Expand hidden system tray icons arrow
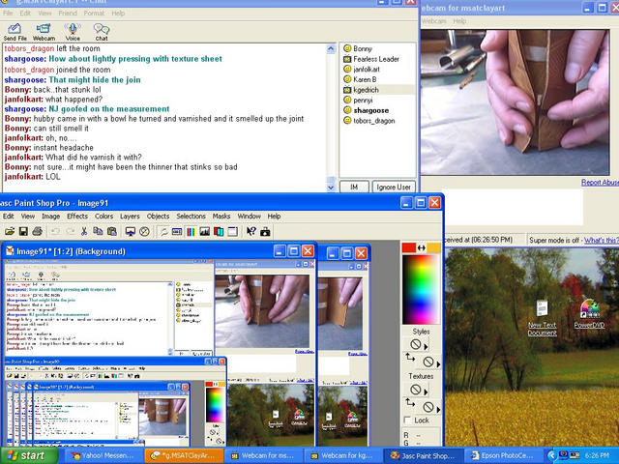This screenshot has width=619, height=464. point(551,455)
